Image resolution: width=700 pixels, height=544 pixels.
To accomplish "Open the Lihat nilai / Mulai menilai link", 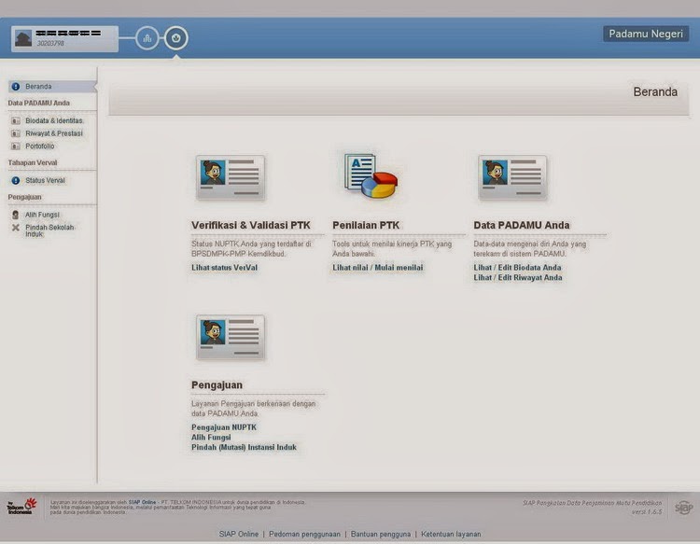I will point(378,268).
